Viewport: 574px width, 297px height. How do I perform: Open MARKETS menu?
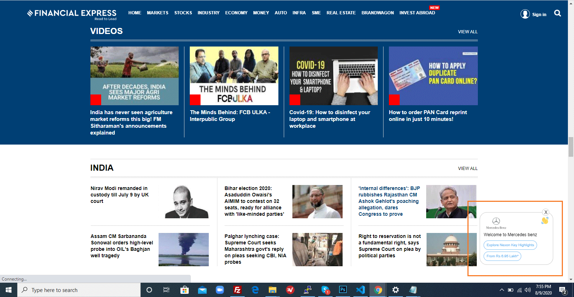(157, 13)
